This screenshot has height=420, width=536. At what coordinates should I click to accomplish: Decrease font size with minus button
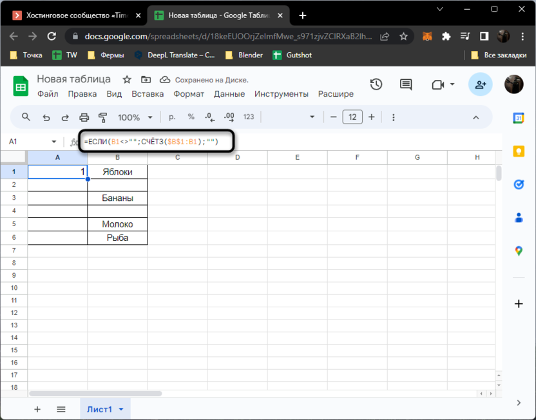coord(334,117)
